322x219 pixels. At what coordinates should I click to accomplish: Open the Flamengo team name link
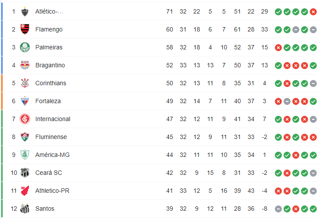(x=49, y=29)
